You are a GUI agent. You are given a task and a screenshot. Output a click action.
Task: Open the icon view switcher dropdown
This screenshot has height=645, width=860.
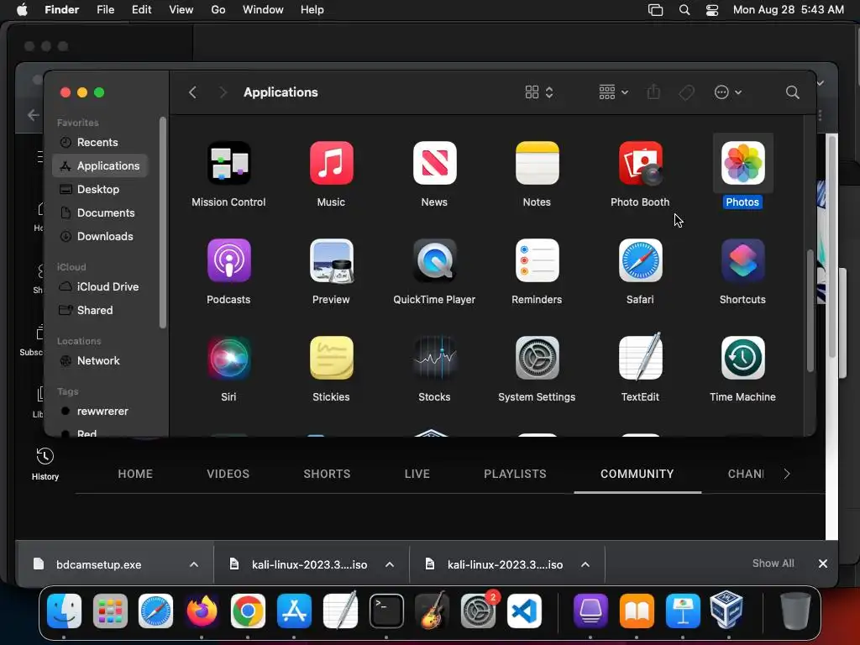pos(539,92)
